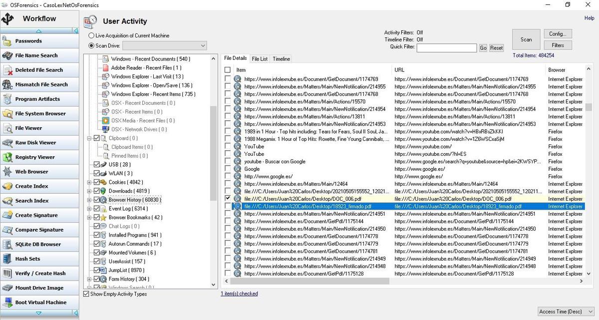This screenshot has width=599, height=320.
Task: Switch to the Timeline tab
Action: pyautogui.click(x=281, y=59)
